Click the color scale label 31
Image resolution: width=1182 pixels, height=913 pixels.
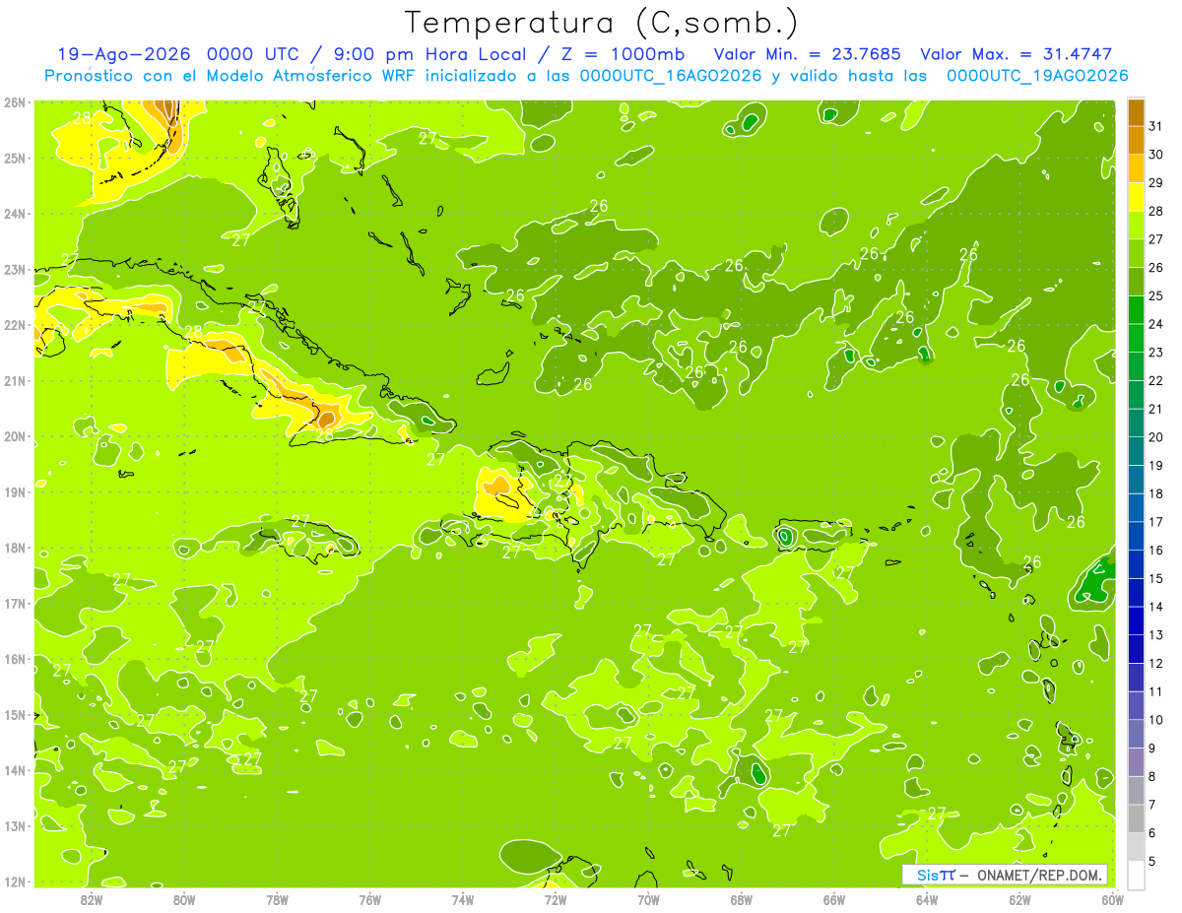tap(1156, 126)
